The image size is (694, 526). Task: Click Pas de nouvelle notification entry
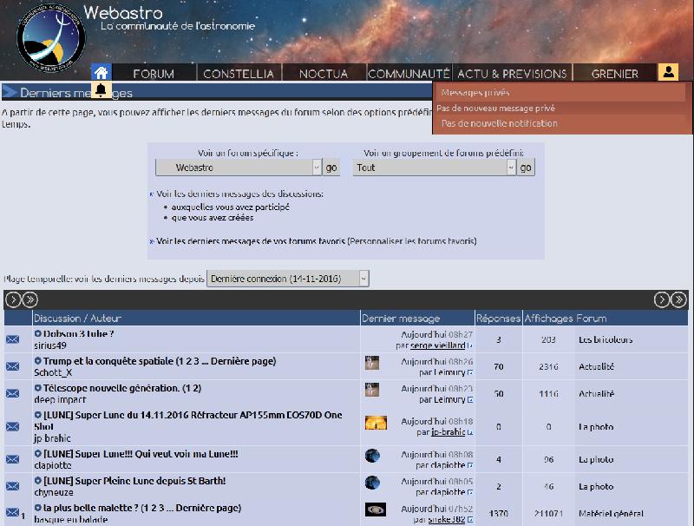coord(500,123)
